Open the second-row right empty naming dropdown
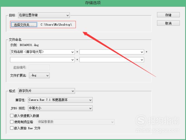Viewport: 186px width, 140px height. click(112, 60)
